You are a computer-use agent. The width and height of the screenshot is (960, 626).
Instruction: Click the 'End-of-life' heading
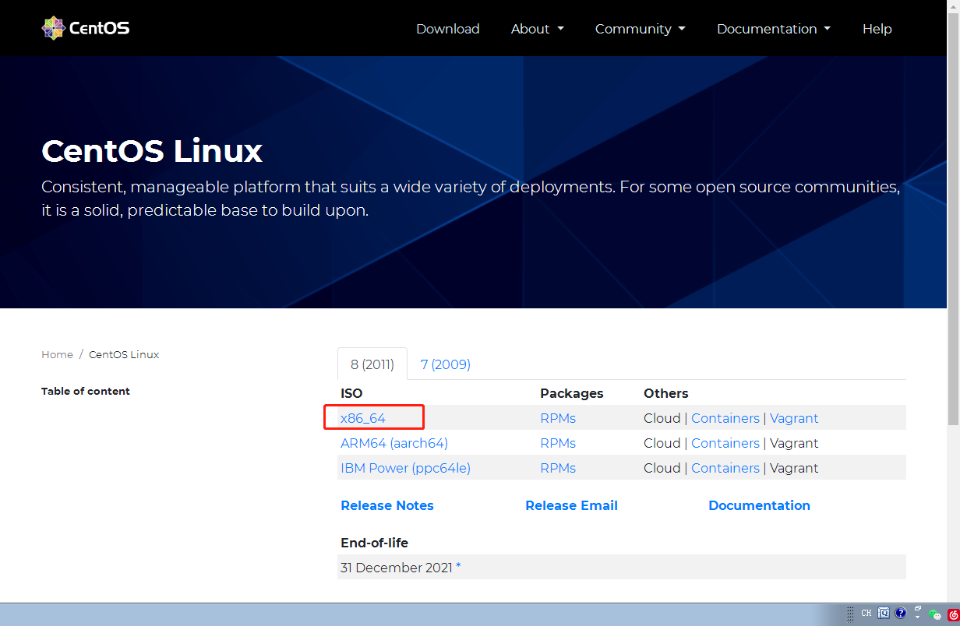[374, 543]
